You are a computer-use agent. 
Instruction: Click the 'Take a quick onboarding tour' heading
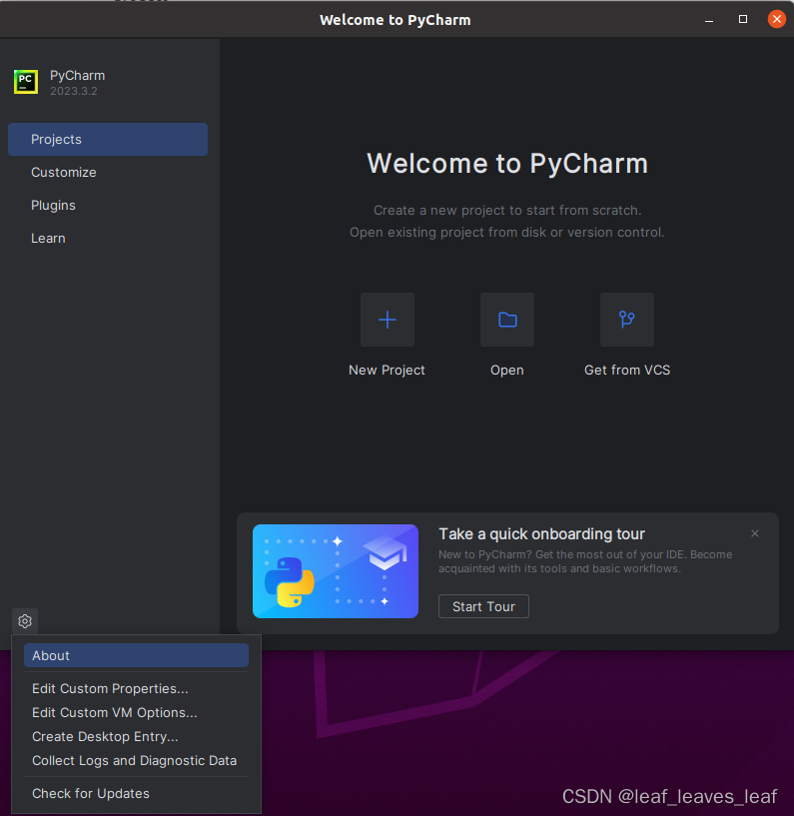[x=541, y=534]
